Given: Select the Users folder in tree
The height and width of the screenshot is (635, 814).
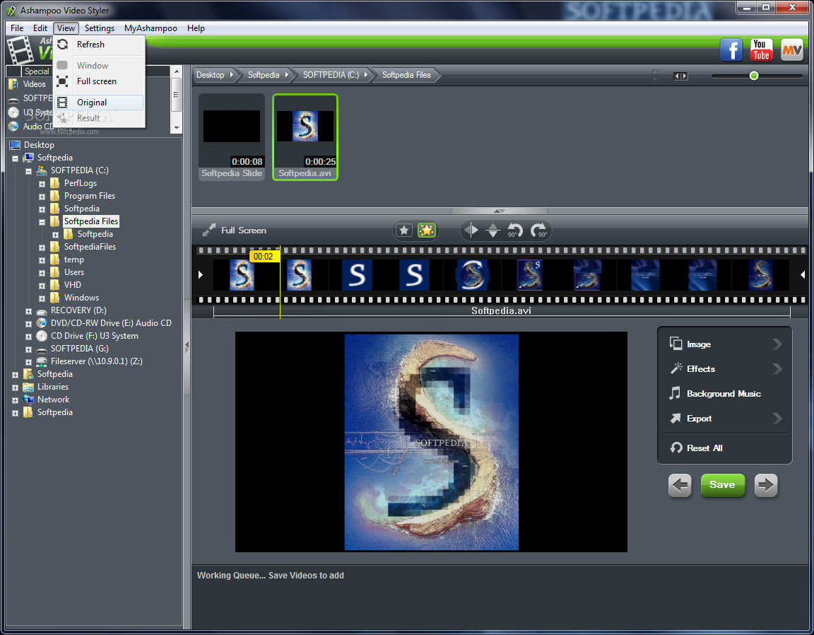Looking at the screenshot, I should (73, 272).
